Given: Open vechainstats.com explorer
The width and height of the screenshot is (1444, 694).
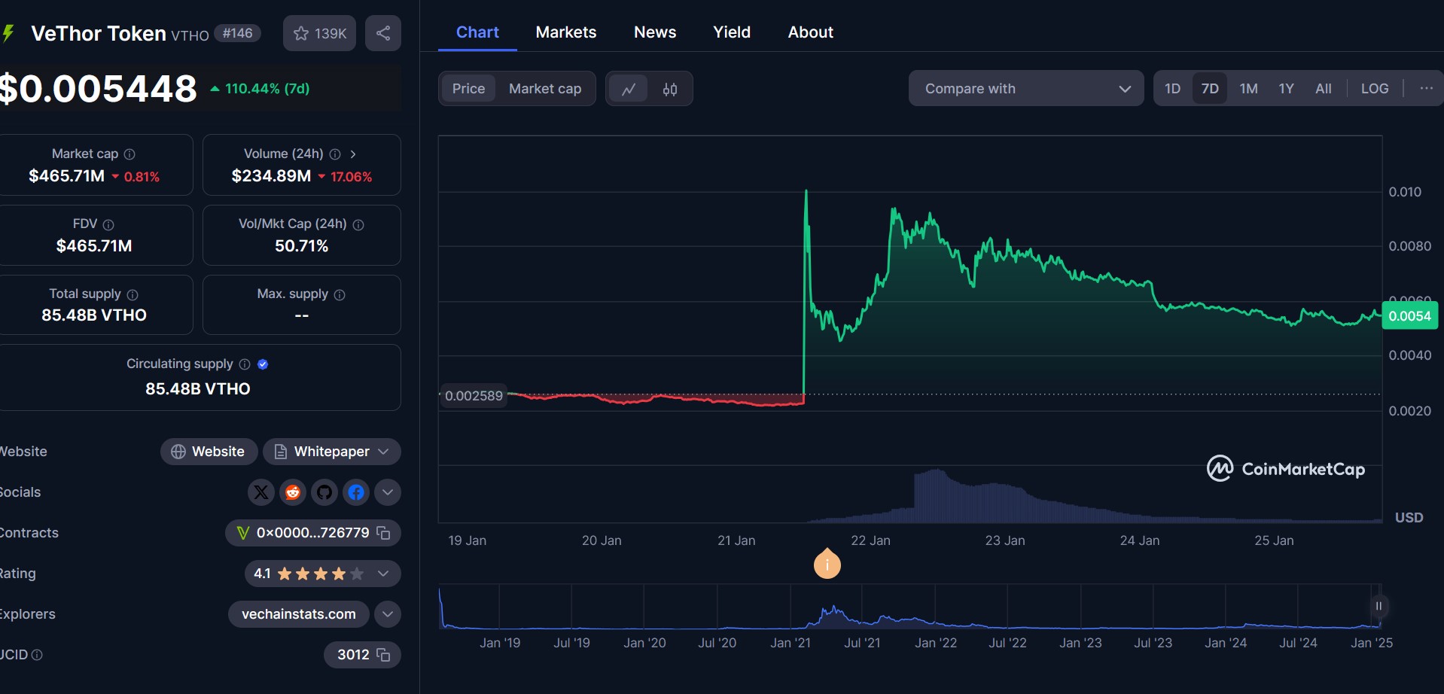Looking at the screenshot, I should coord(299,614).
